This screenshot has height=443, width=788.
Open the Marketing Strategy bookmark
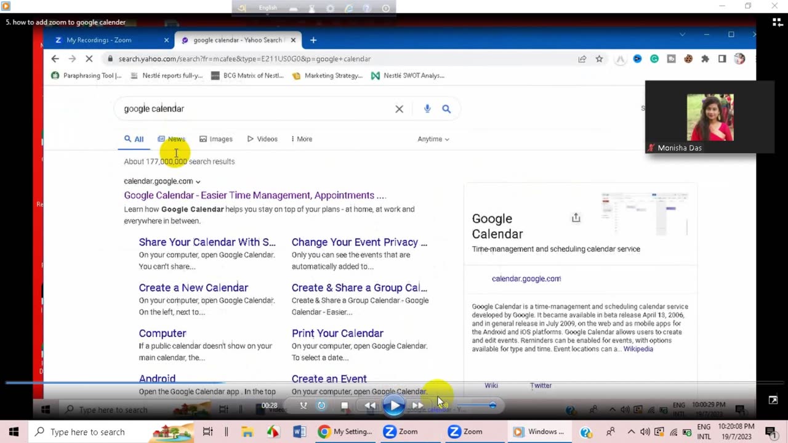click(x=328, y=76)
